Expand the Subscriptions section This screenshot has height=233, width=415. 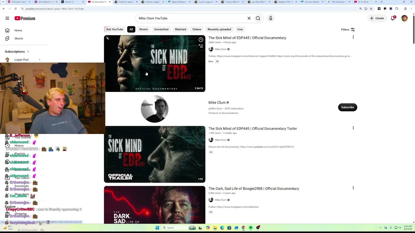17,51
